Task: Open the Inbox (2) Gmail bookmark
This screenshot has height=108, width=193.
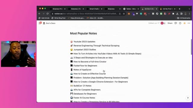Action: 95,18
